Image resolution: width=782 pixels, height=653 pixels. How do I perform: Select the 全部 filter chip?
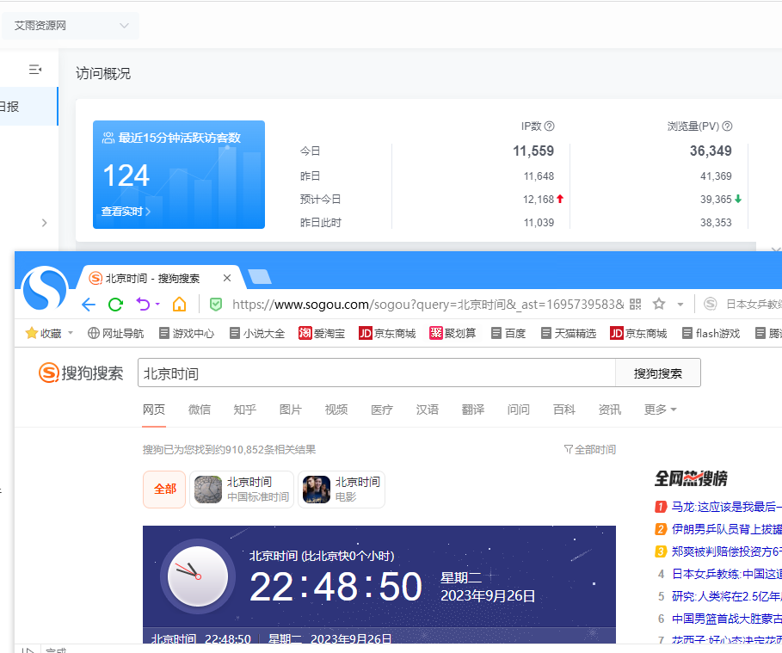click(164, 490)
